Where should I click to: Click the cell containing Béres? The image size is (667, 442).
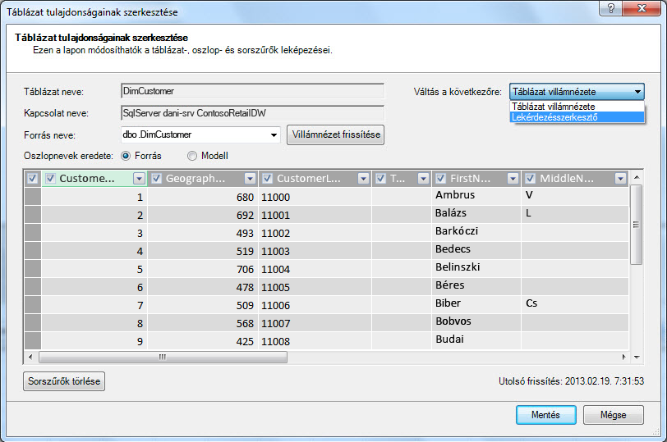tap(476, 285)
